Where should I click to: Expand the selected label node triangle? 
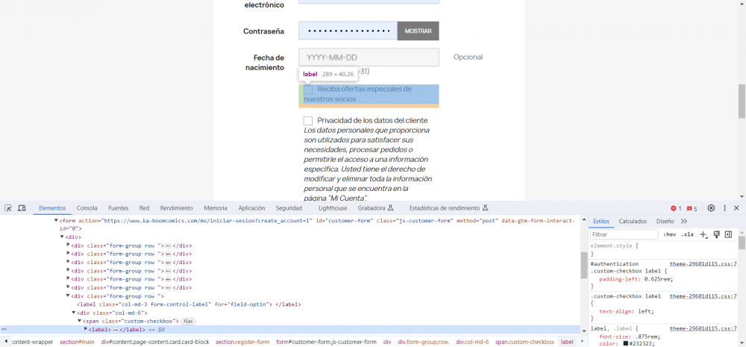[x=86, y=329]
